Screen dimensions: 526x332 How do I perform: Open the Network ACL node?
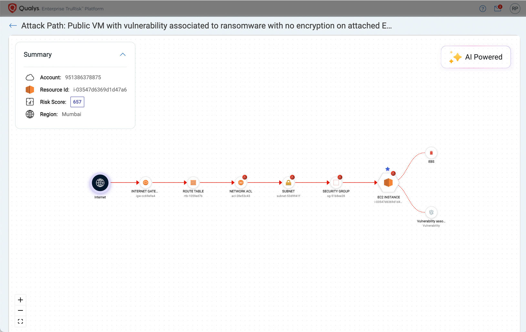coord(241,183)
